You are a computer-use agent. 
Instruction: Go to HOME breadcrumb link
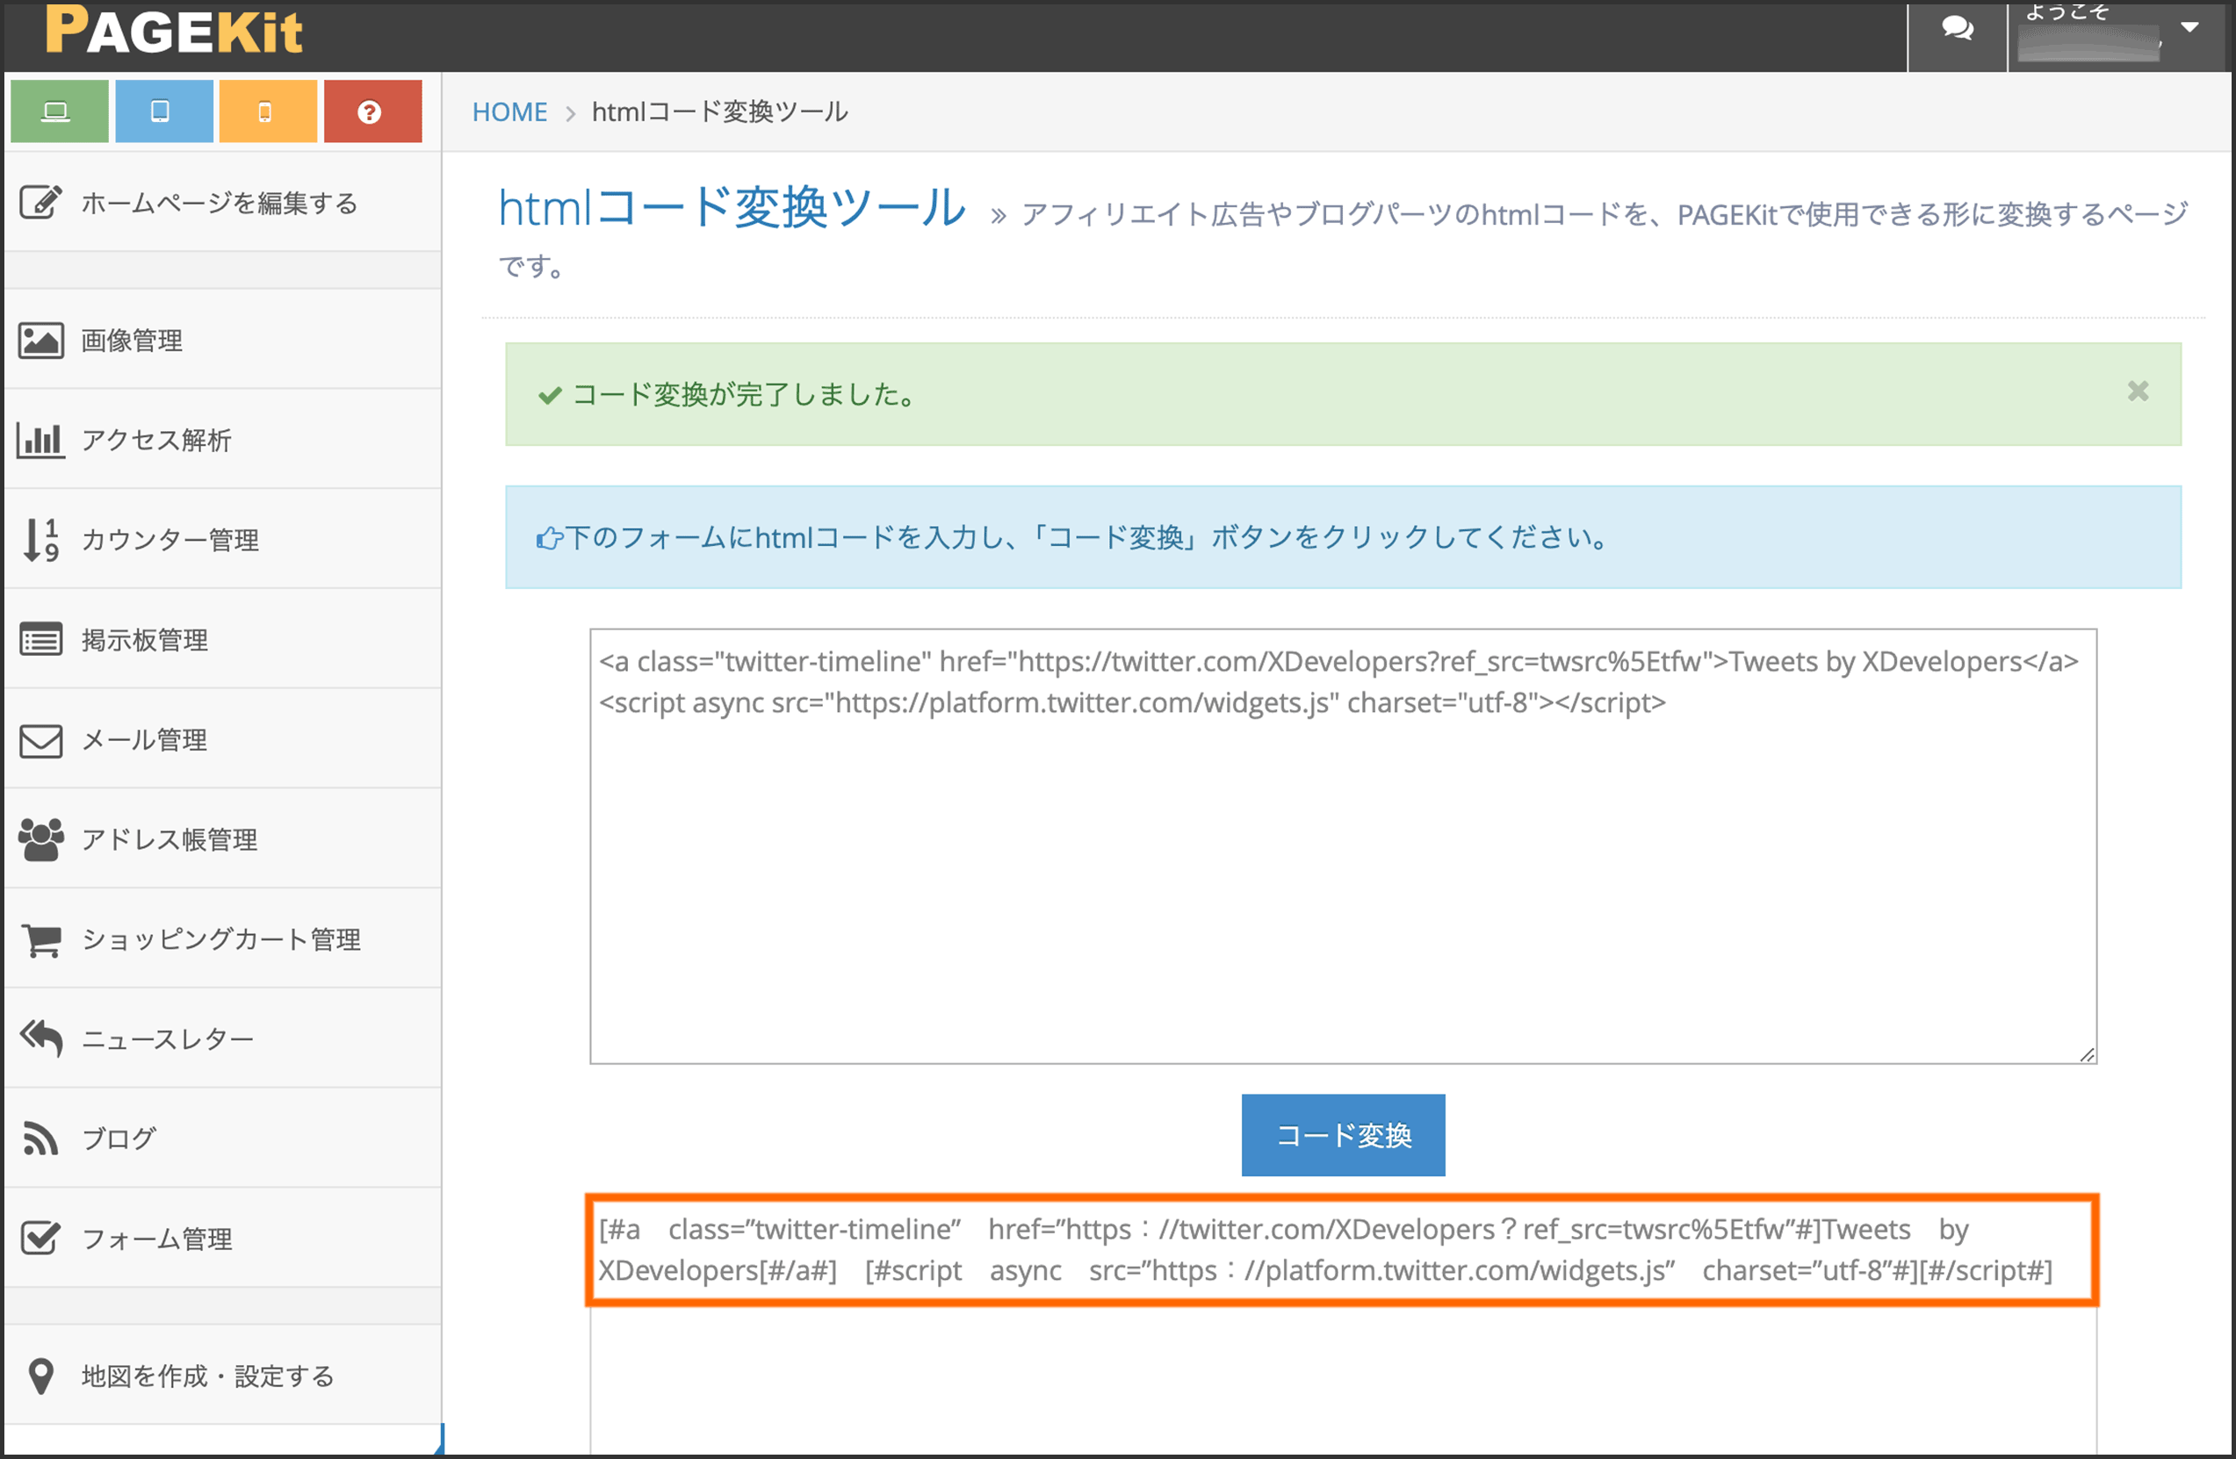click(x=509, y=111)
